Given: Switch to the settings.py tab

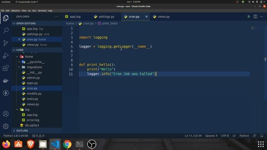Looking at the screenshot, I should tap(106, 17).
